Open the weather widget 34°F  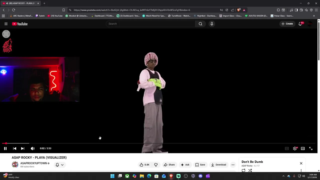click(11, 176)
